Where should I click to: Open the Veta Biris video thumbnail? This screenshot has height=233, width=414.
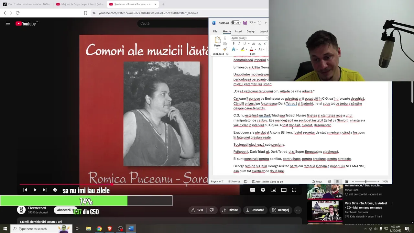pyautogui.click(x=325, y=211)
